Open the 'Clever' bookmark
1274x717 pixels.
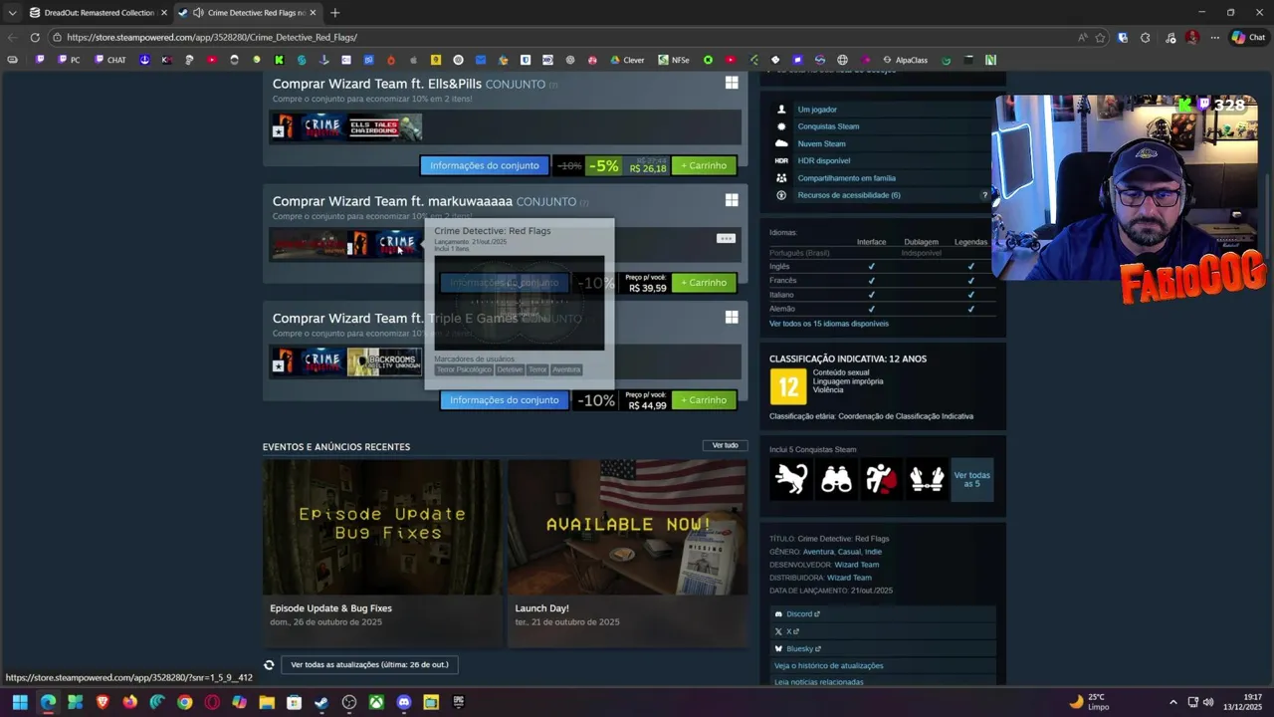coord(627,60)
